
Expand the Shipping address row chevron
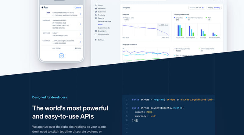click(x=81, y=24)
